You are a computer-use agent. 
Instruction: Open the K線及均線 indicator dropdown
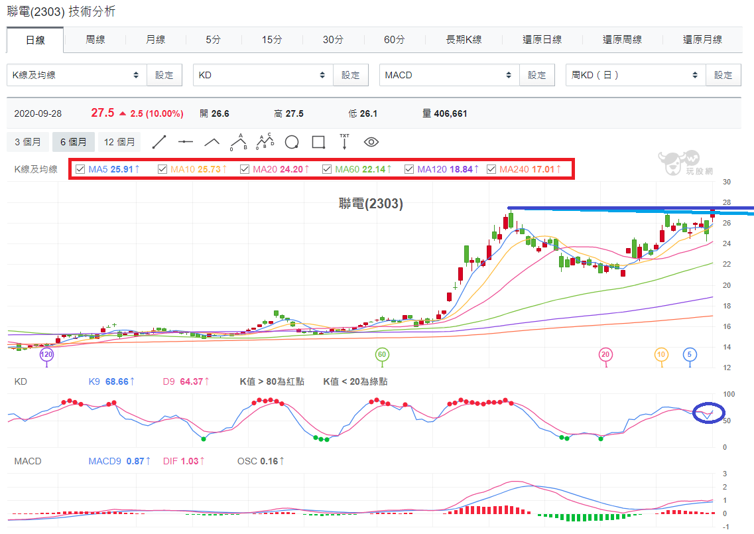77,75
